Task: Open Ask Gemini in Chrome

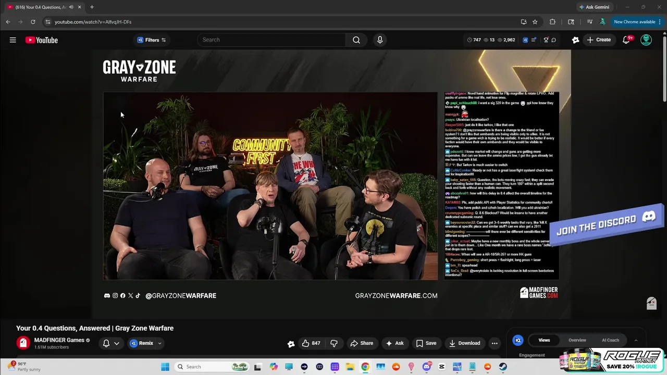Action: pyautogui.click(x=594, y=7)
